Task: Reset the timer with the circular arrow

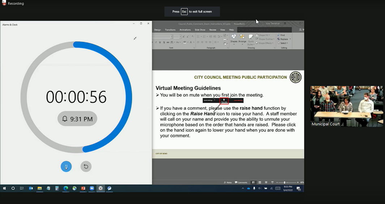Action: [x=86, y=166]
